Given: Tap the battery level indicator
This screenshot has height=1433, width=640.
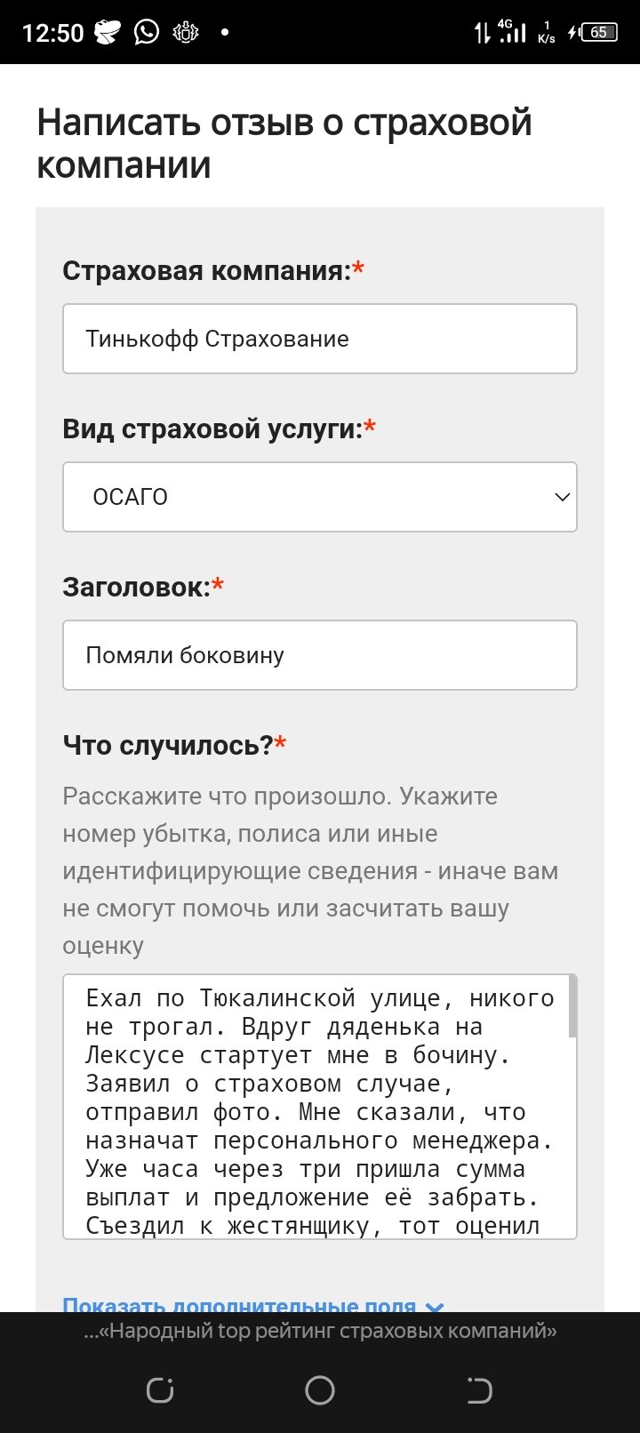Looking at the screenshot, I should tap(598, 33).
